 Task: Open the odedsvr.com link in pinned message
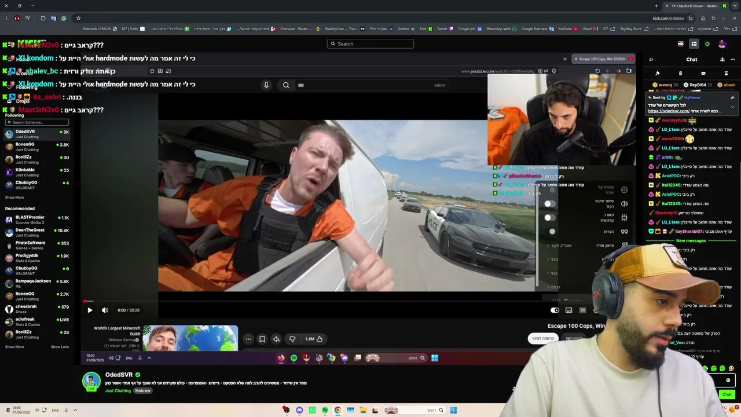669,111
